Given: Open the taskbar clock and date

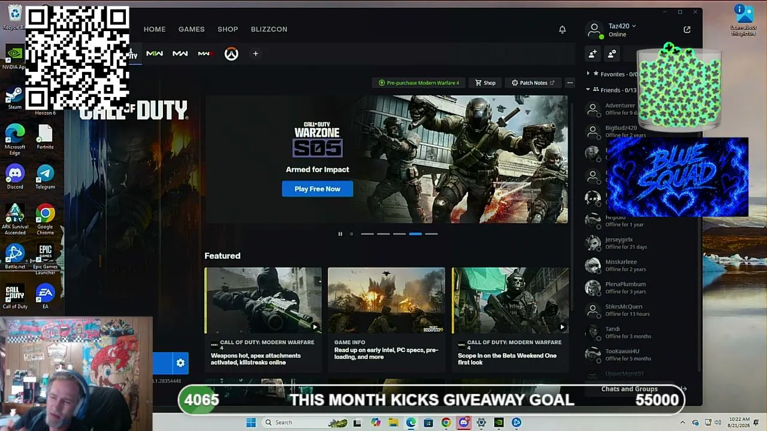Looking at the screenshot, I should click(x=739, y=423).
